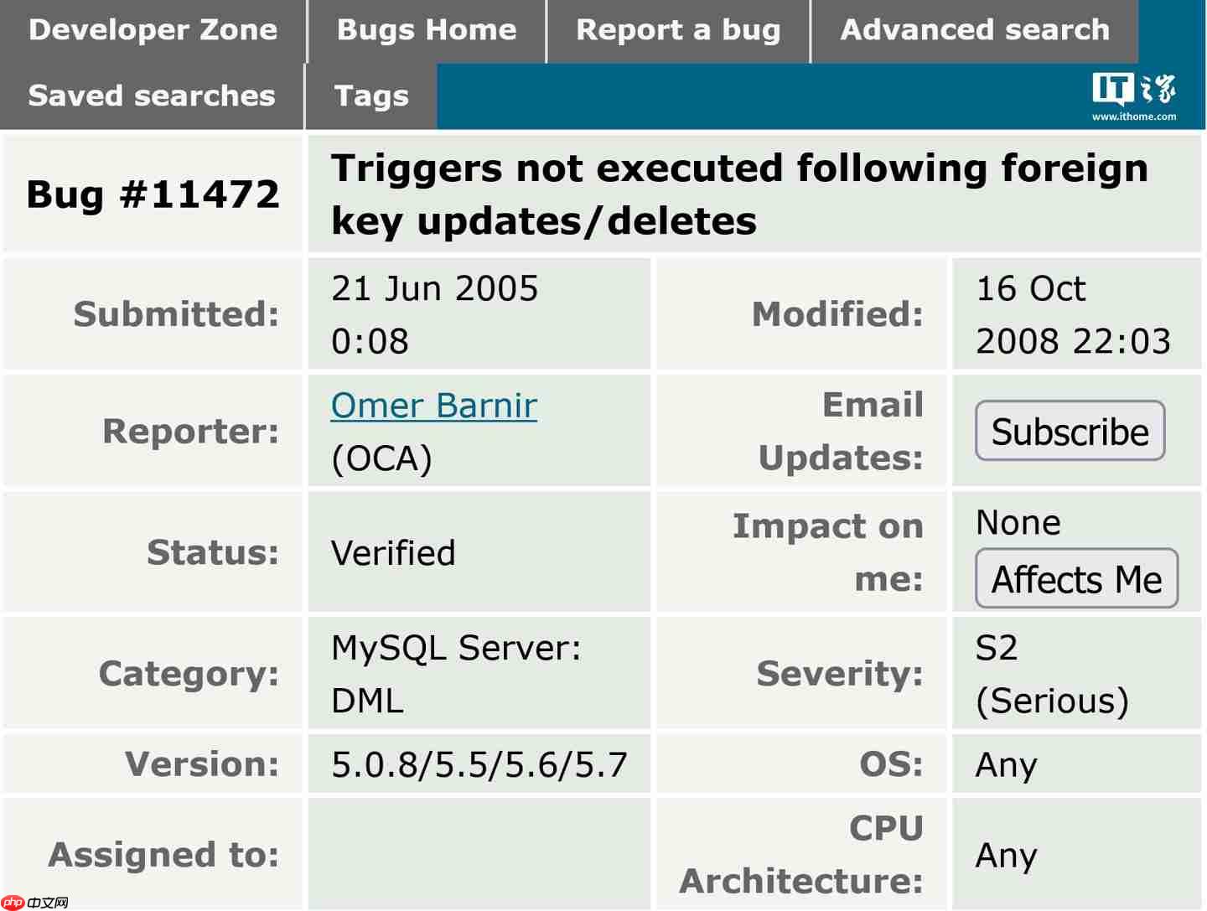Open reporter Omer Barnir's profile link
Image resolution: width=1207 pixels, height=911 pixels.
pos(433,405)
